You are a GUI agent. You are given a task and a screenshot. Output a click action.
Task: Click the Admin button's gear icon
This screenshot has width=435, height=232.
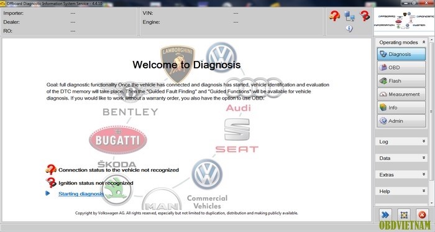(x=383, y=121)
